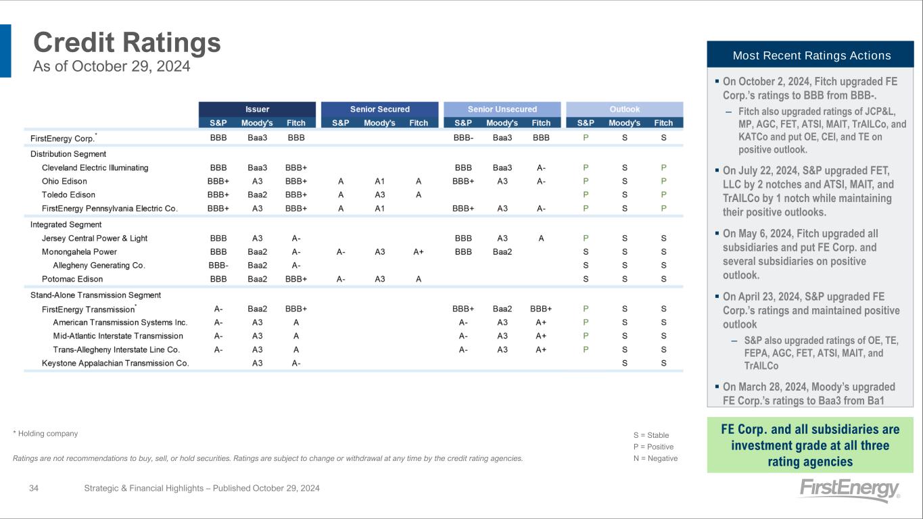Click the page number 34
The height and width of the screenshot is (519, 923).
[x=34, y=488]
